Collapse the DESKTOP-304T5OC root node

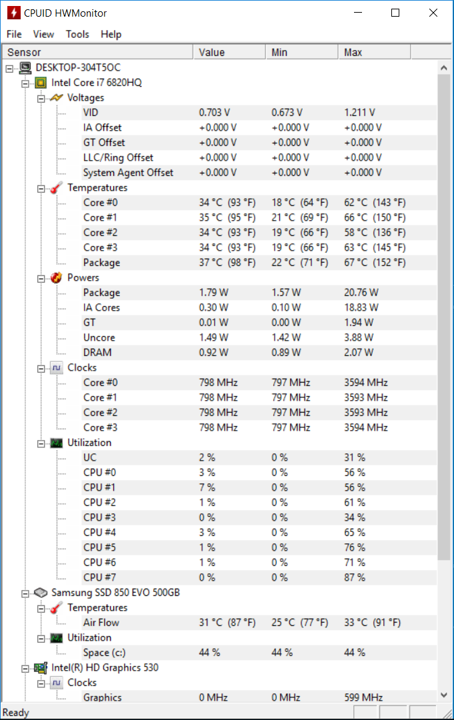(9, 69)
